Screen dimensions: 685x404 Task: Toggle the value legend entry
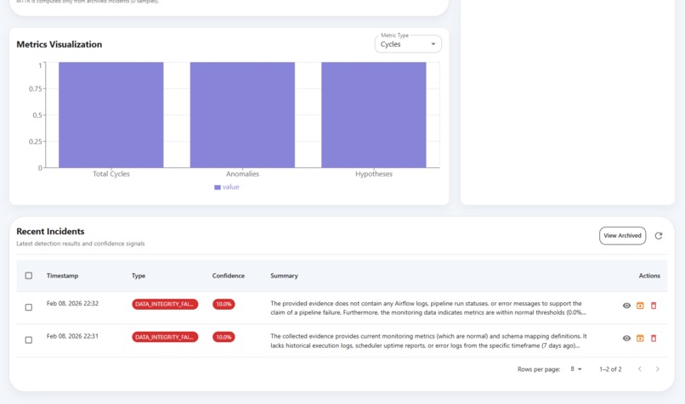click(227, 188)
